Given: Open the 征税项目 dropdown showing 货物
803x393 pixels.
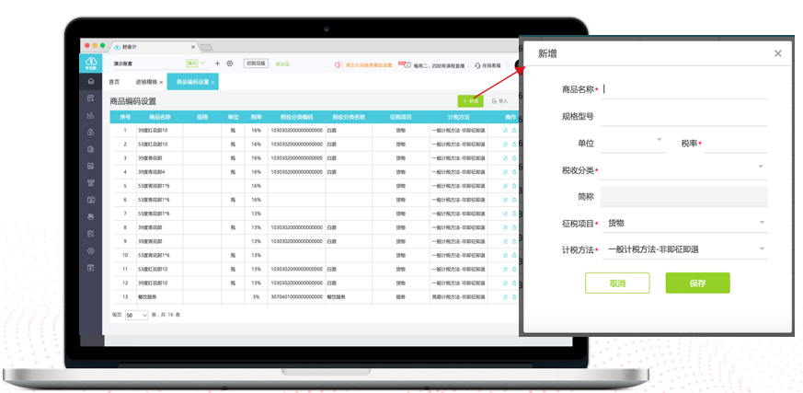Looking at the screenshot, I should click(684, 223).
